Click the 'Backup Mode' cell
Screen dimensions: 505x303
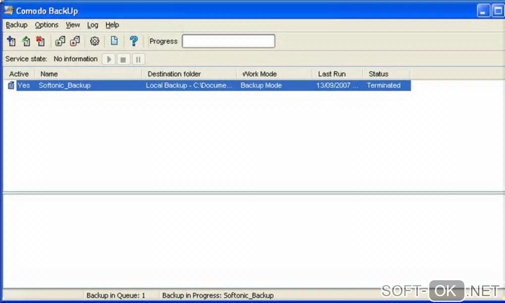pos(261,85)
